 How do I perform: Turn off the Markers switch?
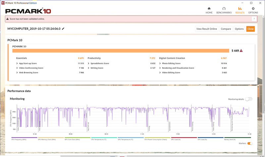pos(250,143)
